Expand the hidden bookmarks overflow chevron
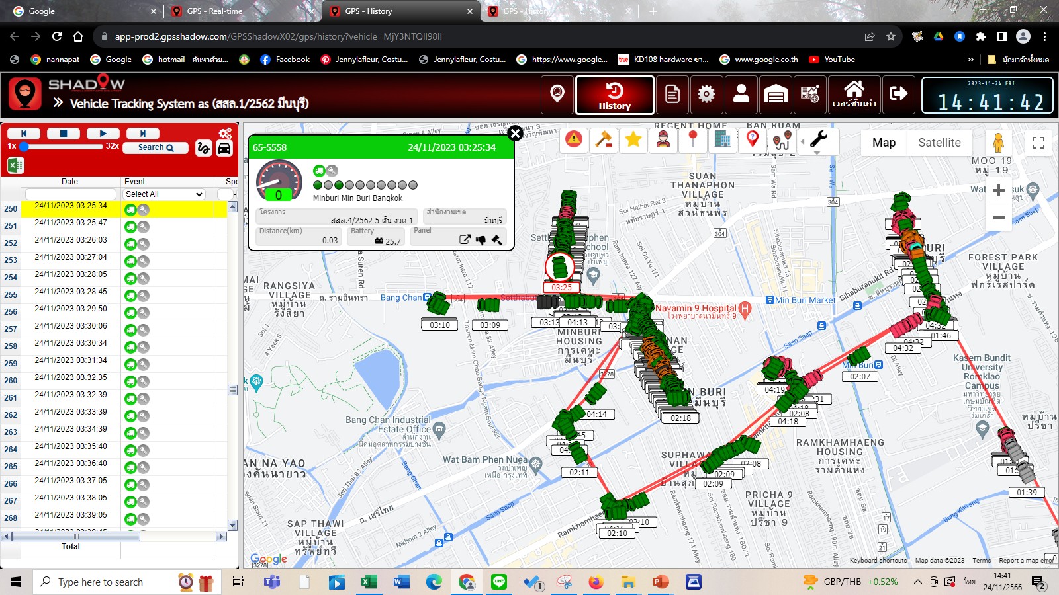 (970, 59)
